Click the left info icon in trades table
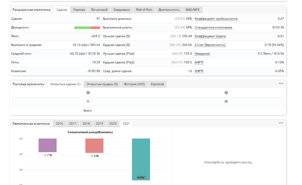The height and width of the screenshot is (185, 302). pyautogui.click(x=88, y=93)
